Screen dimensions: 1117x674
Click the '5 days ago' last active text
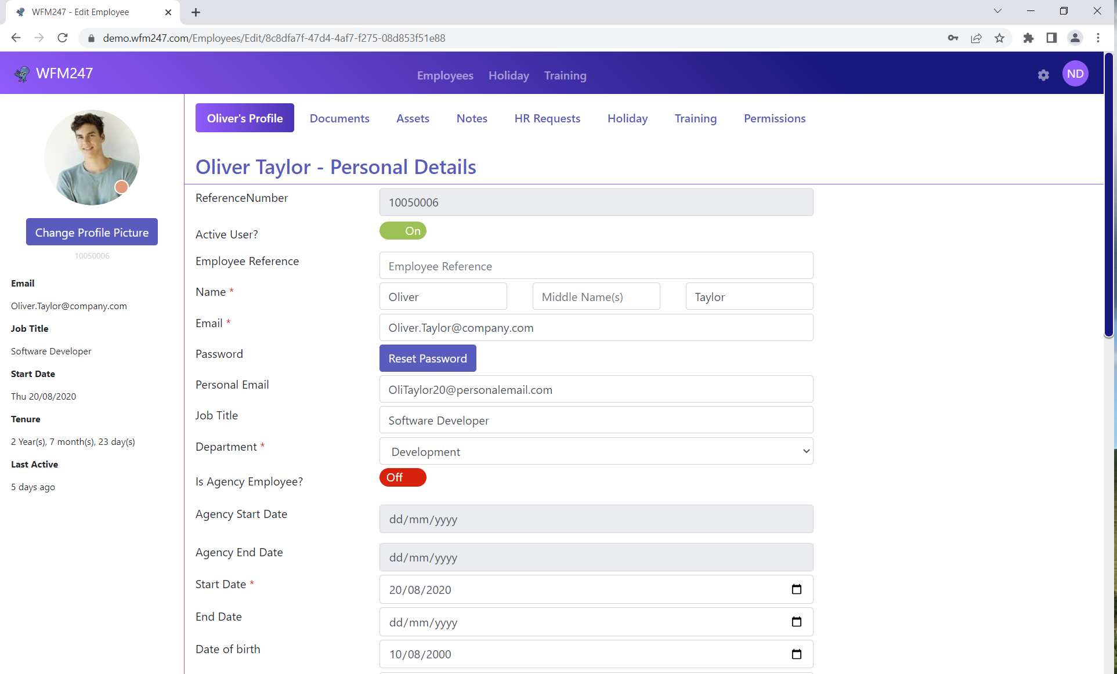[33, 487]
